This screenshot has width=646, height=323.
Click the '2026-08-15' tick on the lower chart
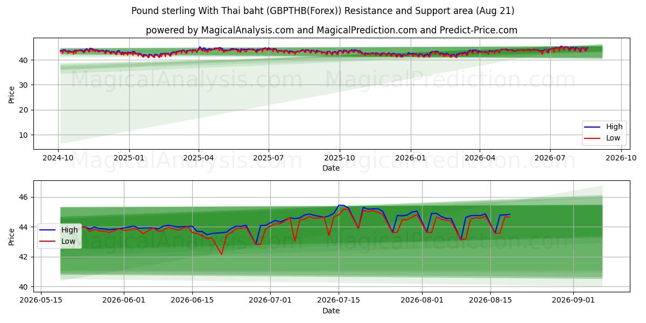[x=490, y=300]
